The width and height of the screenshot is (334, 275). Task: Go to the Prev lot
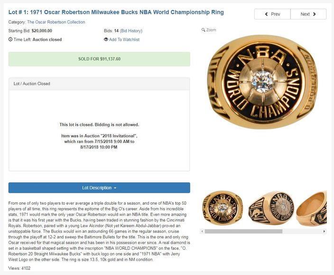point(272,14)
